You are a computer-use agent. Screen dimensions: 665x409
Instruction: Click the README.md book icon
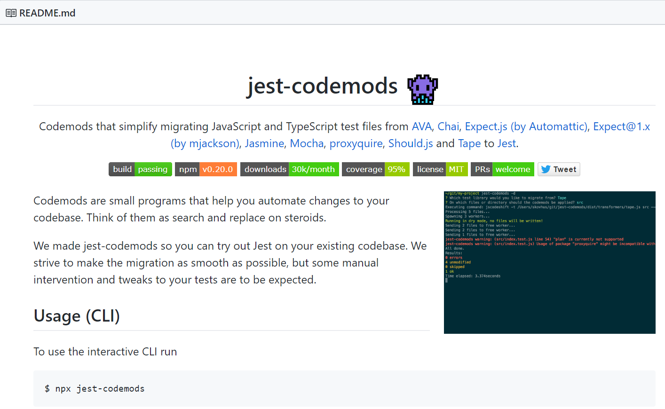click(x=11, y=13)
